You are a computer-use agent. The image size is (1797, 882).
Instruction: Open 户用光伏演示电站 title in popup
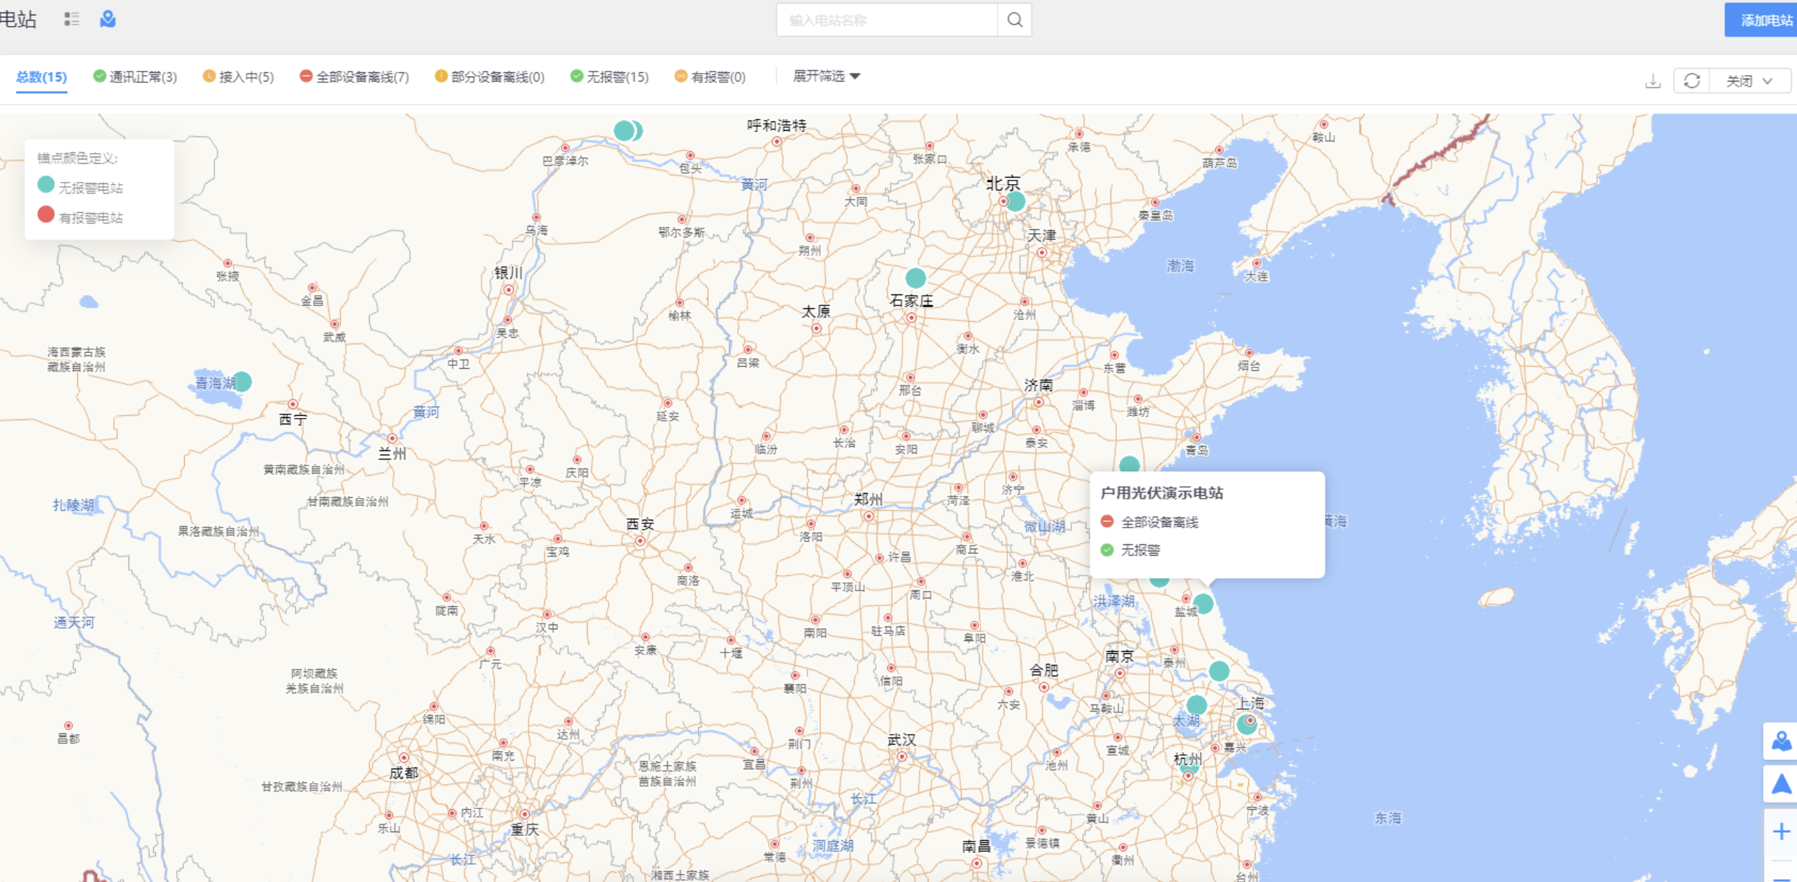pyautogui.click(x=1161, y=493)
